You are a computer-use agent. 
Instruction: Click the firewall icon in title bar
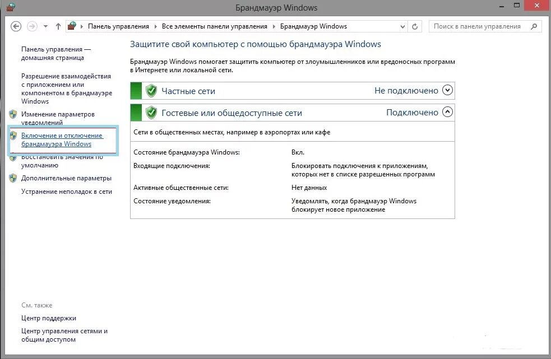coord(11,7)
